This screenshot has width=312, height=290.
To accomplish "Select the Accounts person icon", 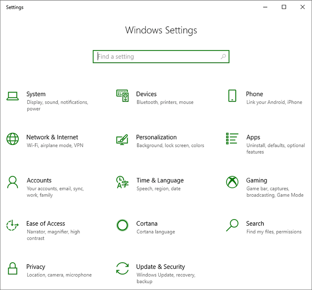I will tap(12, 182).
